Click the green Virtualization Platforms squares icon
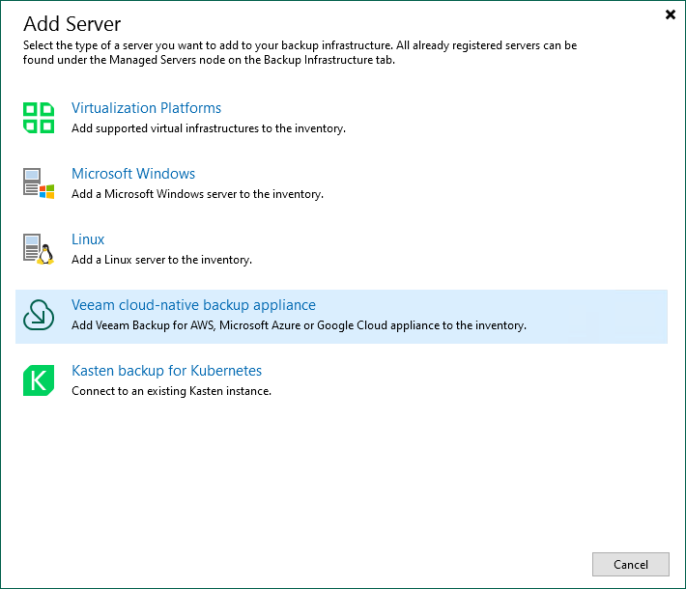The image size is (686, 589). 39,118
